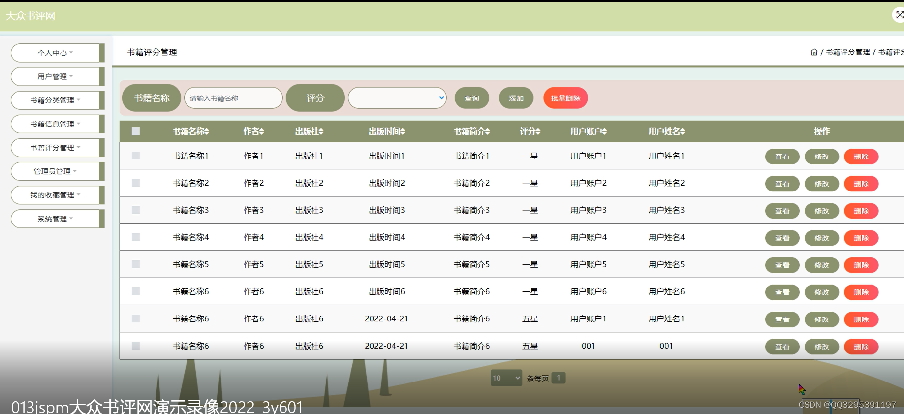Sort by 书籍名称 column header arrows
Viewport: 904px width, 414px height.
207,132
